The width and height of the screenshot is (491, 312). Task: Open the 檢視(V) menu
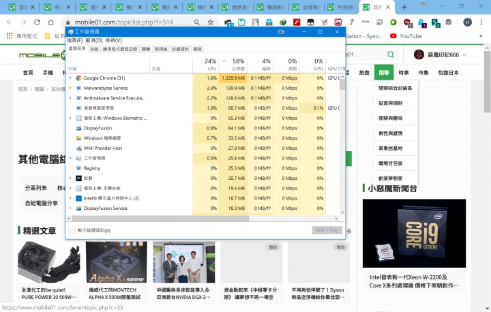pos(113,40)
